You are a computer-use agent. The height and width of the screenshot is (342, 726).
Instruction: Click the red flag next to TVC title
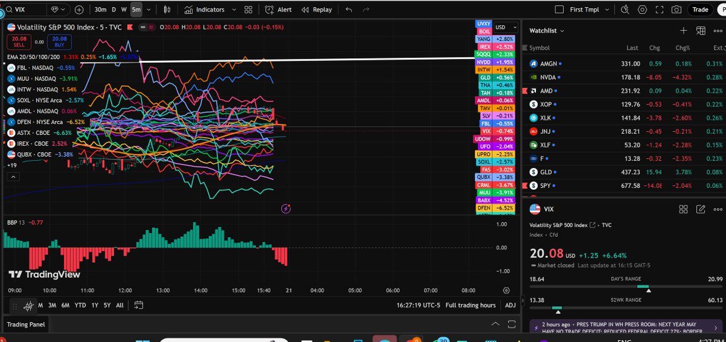pyautogui.click(x=130, y=27)
